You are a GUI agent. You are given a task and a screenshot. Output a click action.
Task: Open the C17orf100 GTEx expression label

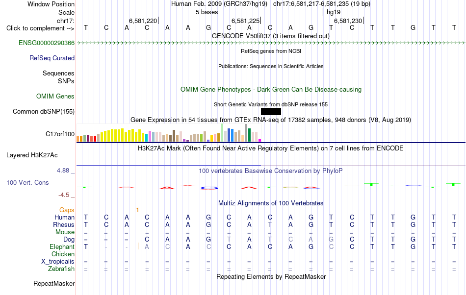(x=60, y=134)
